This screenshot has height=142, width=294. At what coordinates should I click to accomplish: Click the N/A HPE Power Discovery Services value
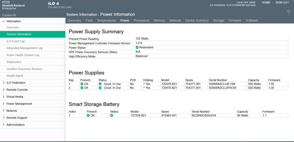pos(138,52)
